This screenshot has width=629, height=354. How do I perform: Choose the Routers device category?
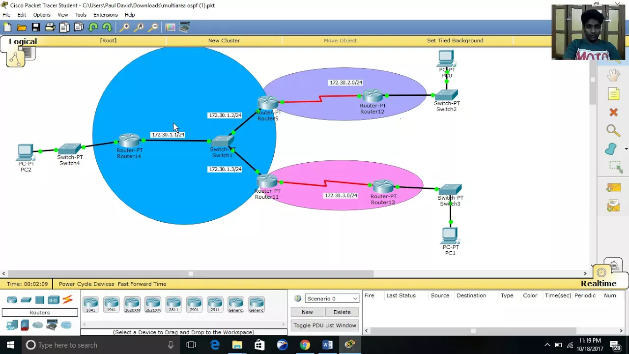[12, 300]
